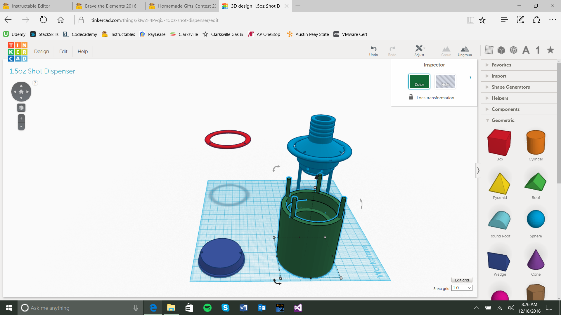561x315 pixels.
Task: Toggle Lock transformation padlock
Action: coord(411,97)
